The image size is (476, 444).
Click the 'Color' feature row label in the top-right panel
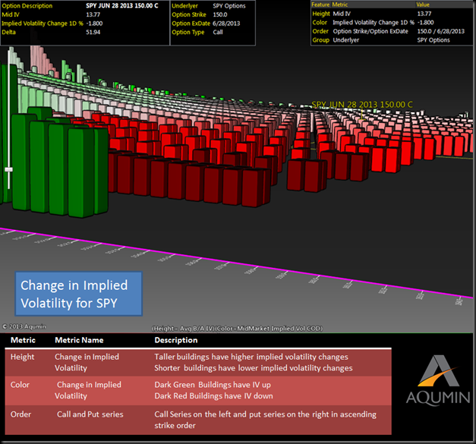320,23
